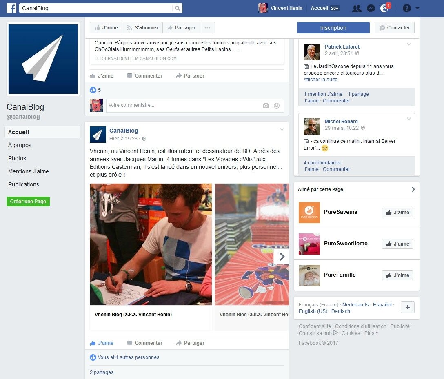Open Mentions J'aime section

29,171
